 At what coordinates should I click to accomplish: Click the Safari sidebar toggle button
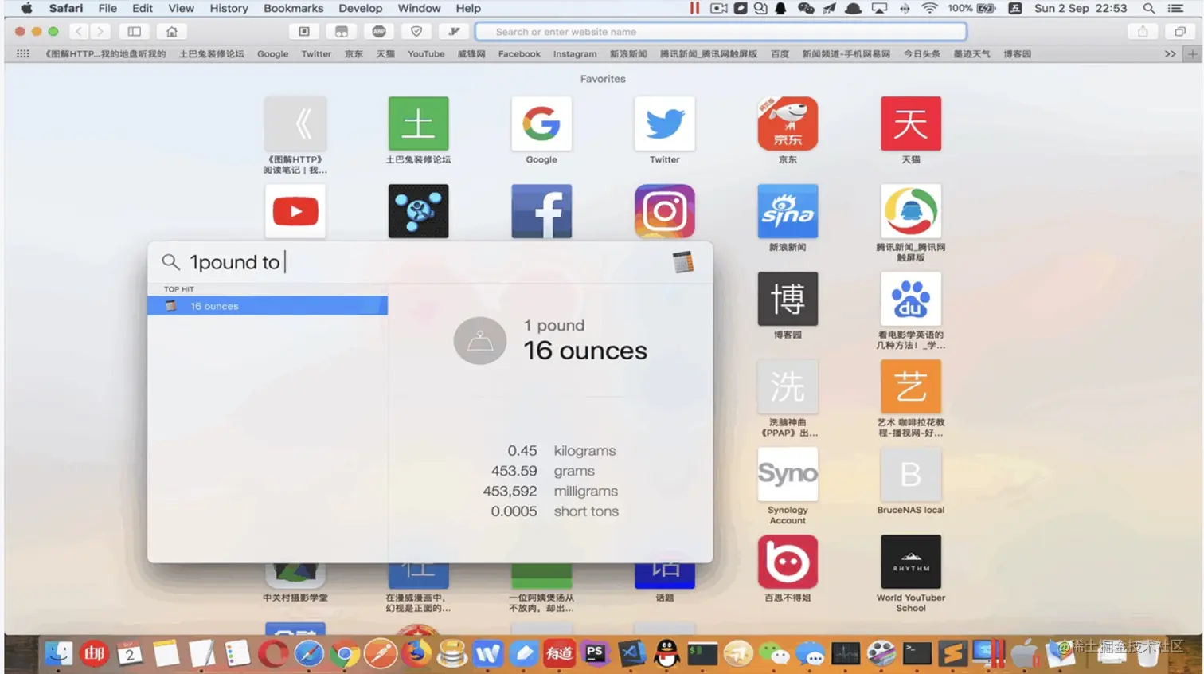tap(135, 32)
